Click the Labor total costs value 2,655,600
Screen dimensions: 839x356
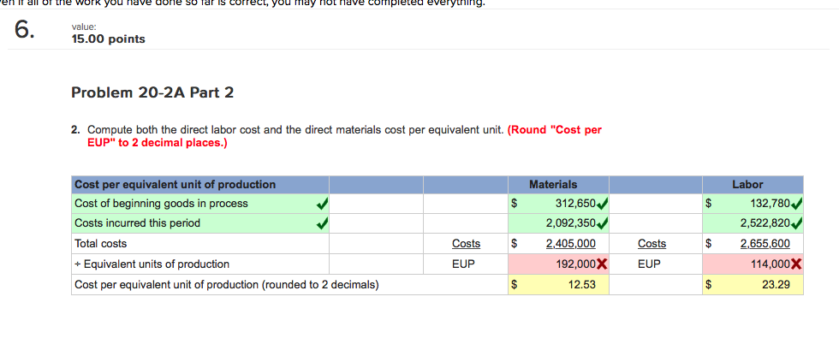pos(765,244)
